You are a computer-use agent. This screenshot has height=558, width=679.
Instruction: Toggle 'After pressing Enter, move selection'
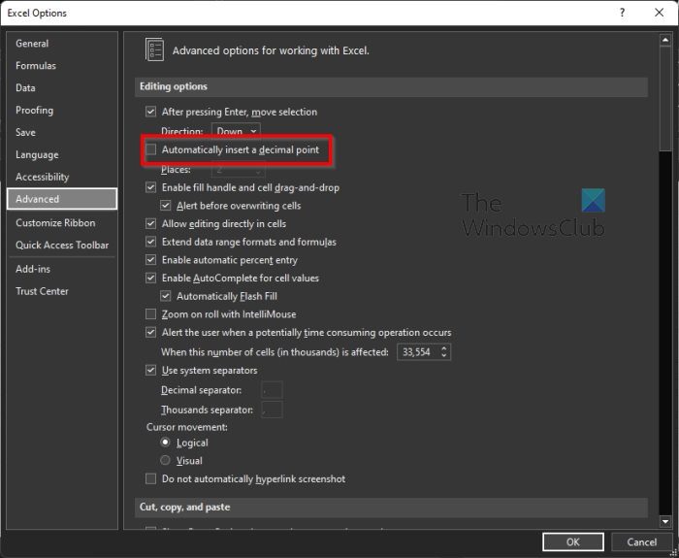150,112
